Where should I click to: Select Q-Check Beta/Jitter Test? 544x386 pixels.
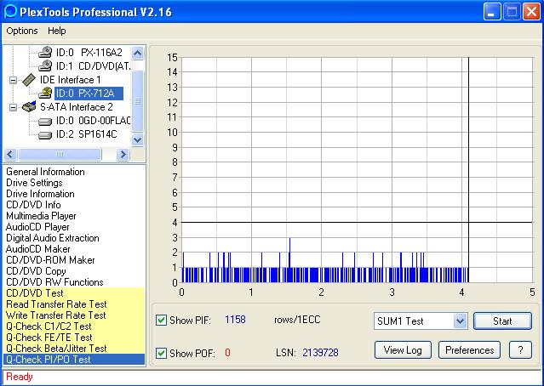(56, 349)
